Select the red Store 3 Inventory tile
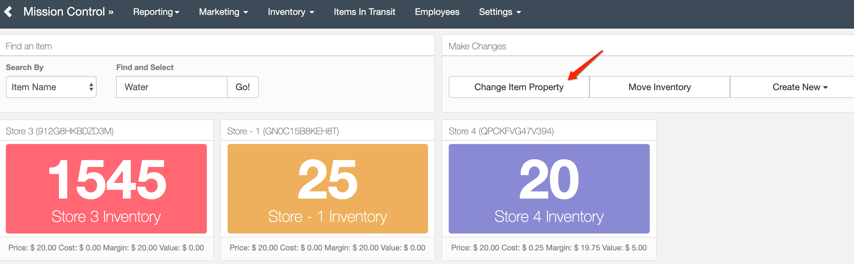The width and height of the screenshot is (854, 264). 106,189
